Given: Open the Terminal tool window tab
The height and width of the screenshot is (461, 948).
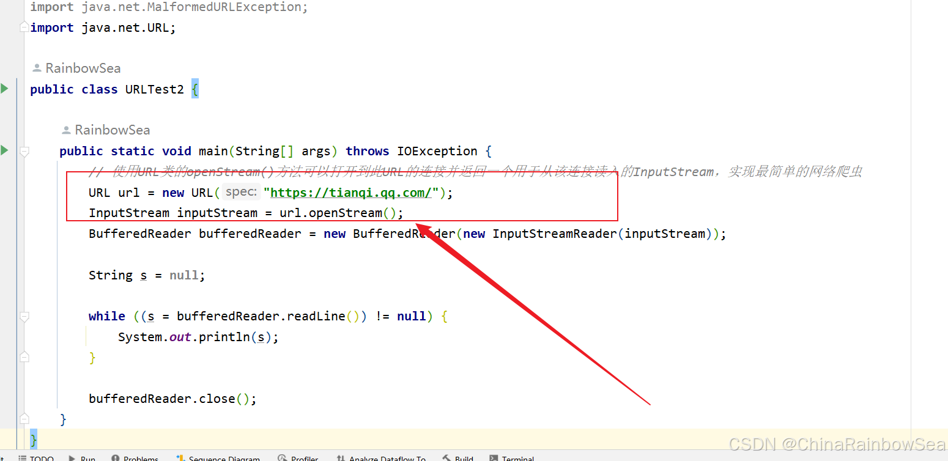Looking at the screenshot, I should (513, 458).
